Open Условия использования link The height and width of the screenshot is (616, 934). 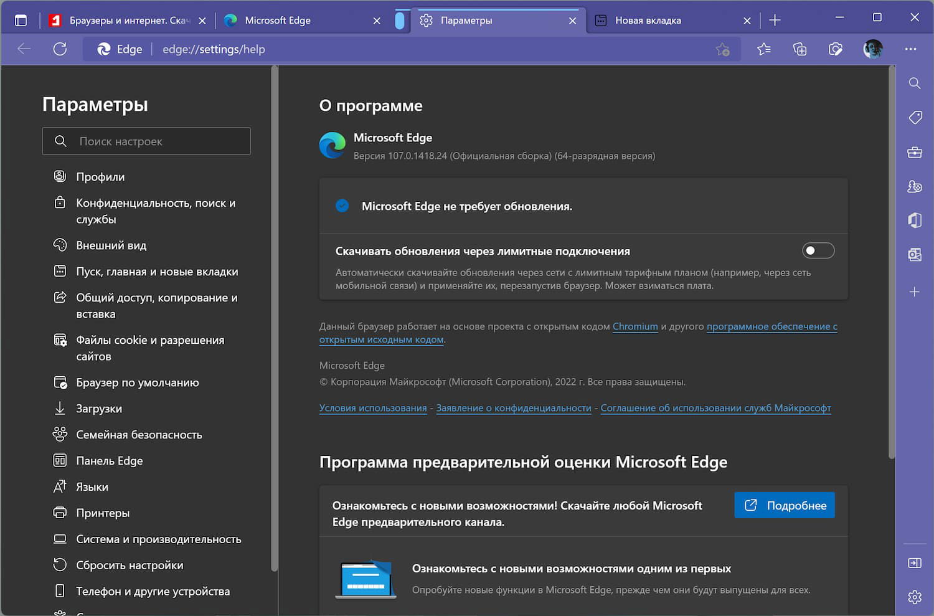(x=373, y=408)
